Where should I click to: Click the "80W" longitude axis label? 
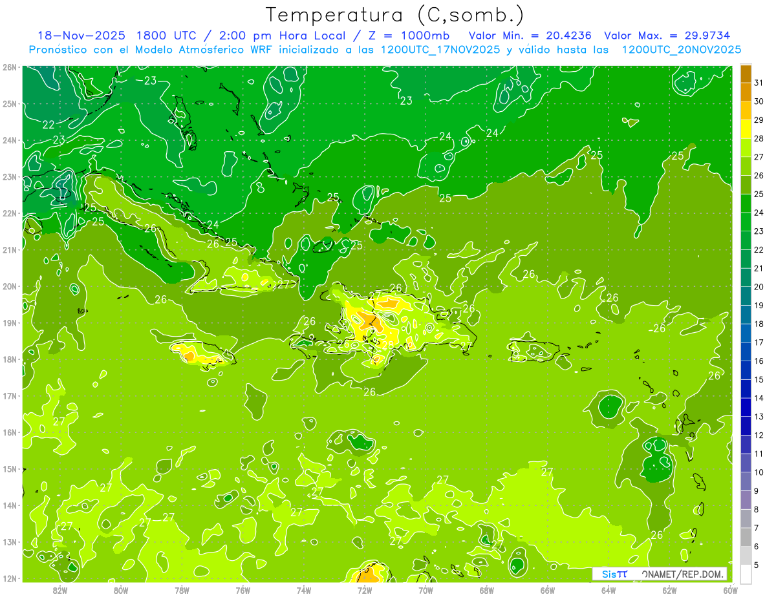(x=121, y=590)
